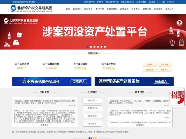Screen dimensions: 186x139
Task: Open the 党建工作 menu item
Action: 147,9
